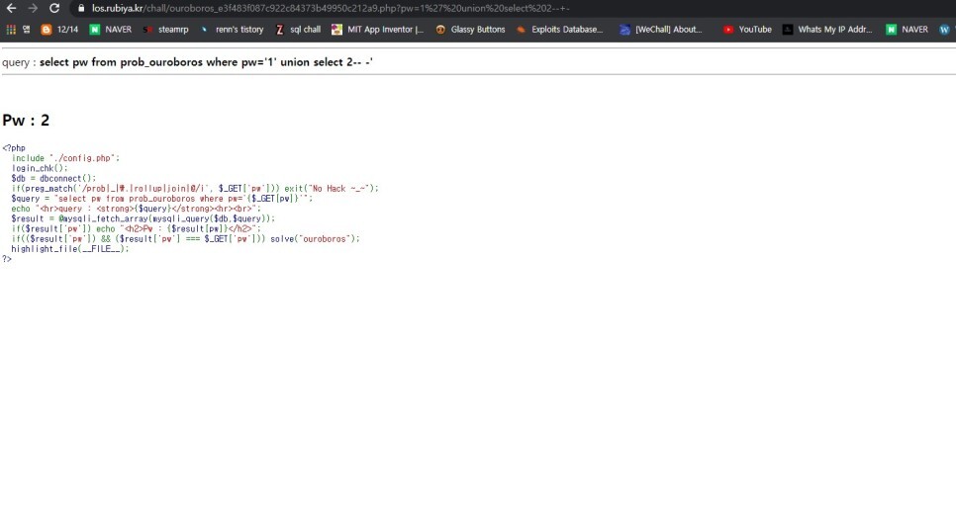This screenshot has height=516, width=956.
Task: Click the small icon beside Apps grid
Action: point(26,30)
